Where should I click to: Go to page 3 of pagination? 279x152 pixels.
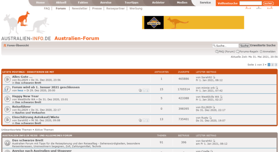276,65
